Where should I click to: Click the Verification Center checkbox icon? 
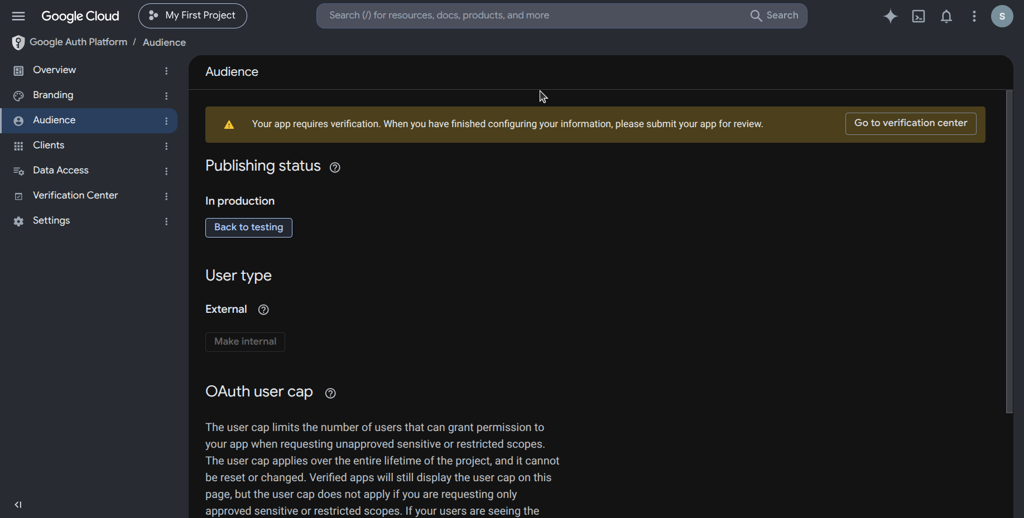coord(18,196)
